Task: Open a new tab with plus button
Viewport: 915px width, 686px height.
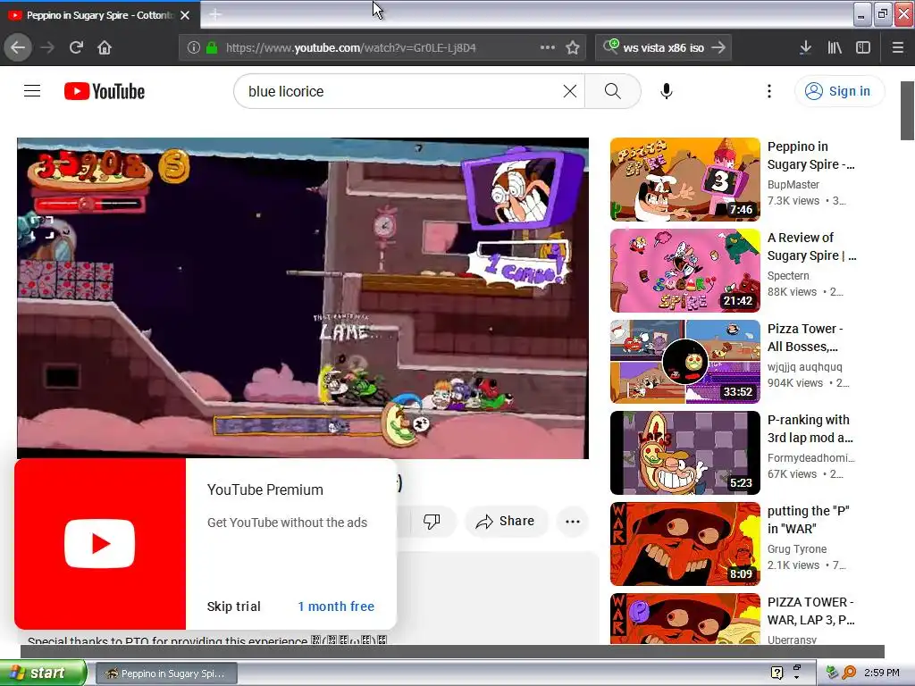Action: [x=214, y=14]
